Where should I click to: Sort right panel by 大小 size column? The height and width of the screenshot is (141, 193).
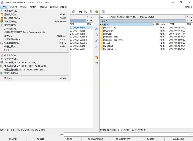point(164,24)
